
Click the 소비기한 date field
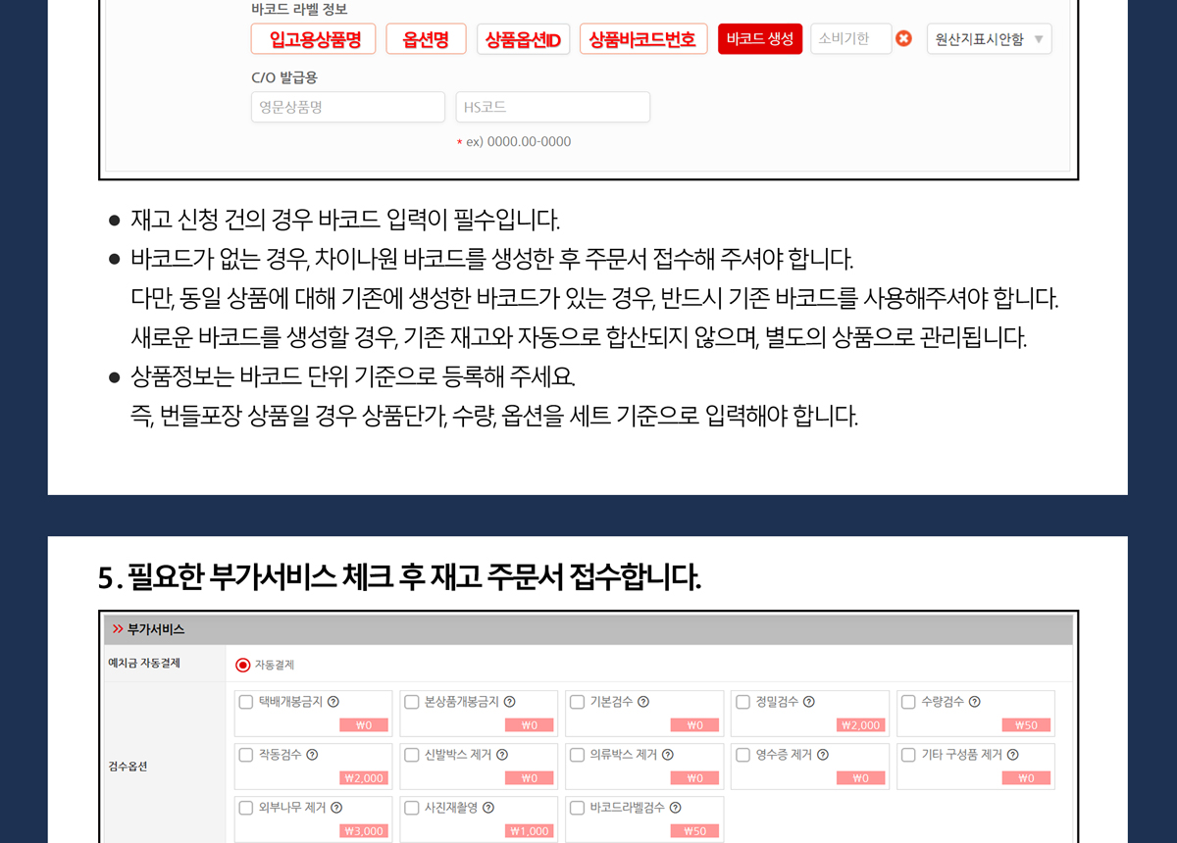coord(849,39)
